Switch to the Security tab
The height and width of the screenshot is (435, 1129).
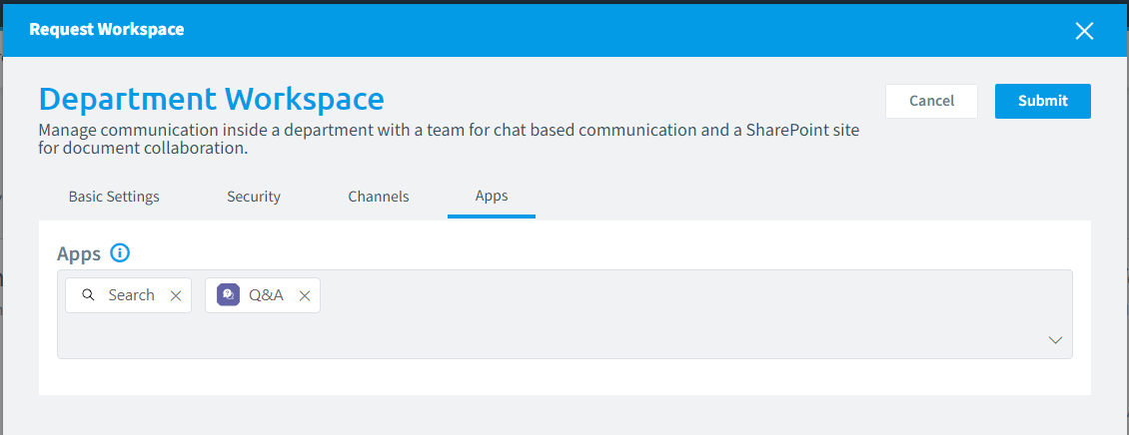(254, 197)
